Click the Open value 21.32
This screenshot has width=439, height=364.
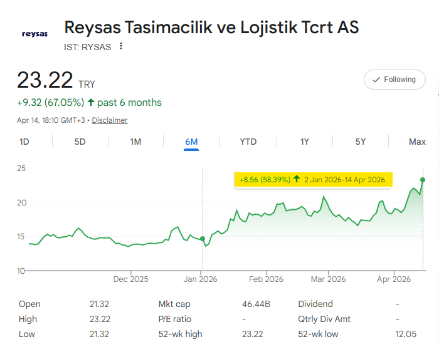(99, 304)
